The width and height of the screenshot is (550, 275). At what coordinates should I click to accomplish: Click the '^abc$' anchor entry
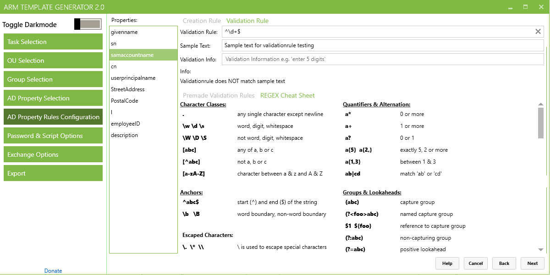191,202
